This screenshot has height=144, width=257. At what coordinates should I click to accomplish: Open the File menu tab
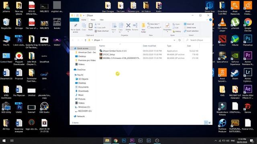tap(74, 20)
